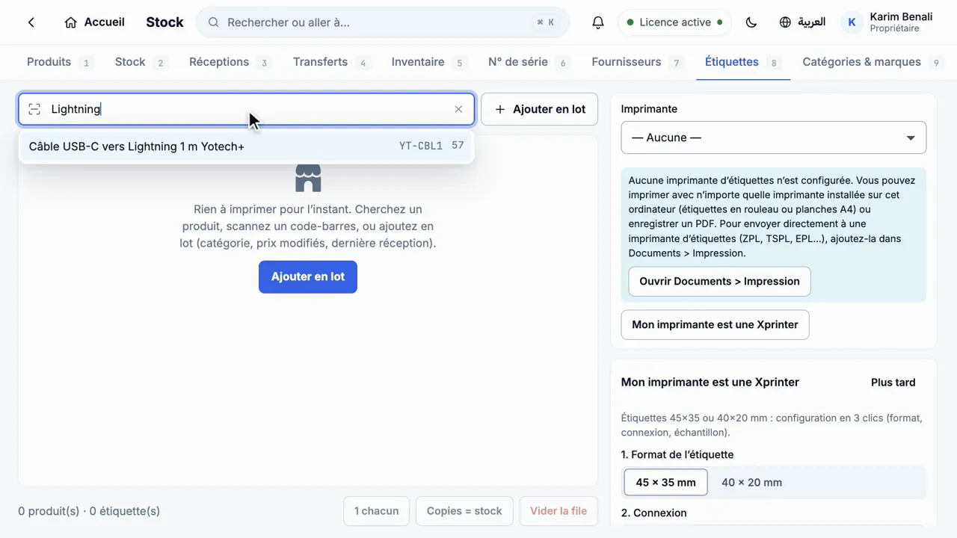Select the Étiquettes tab
Screen dimensions: 957x538
742,62
